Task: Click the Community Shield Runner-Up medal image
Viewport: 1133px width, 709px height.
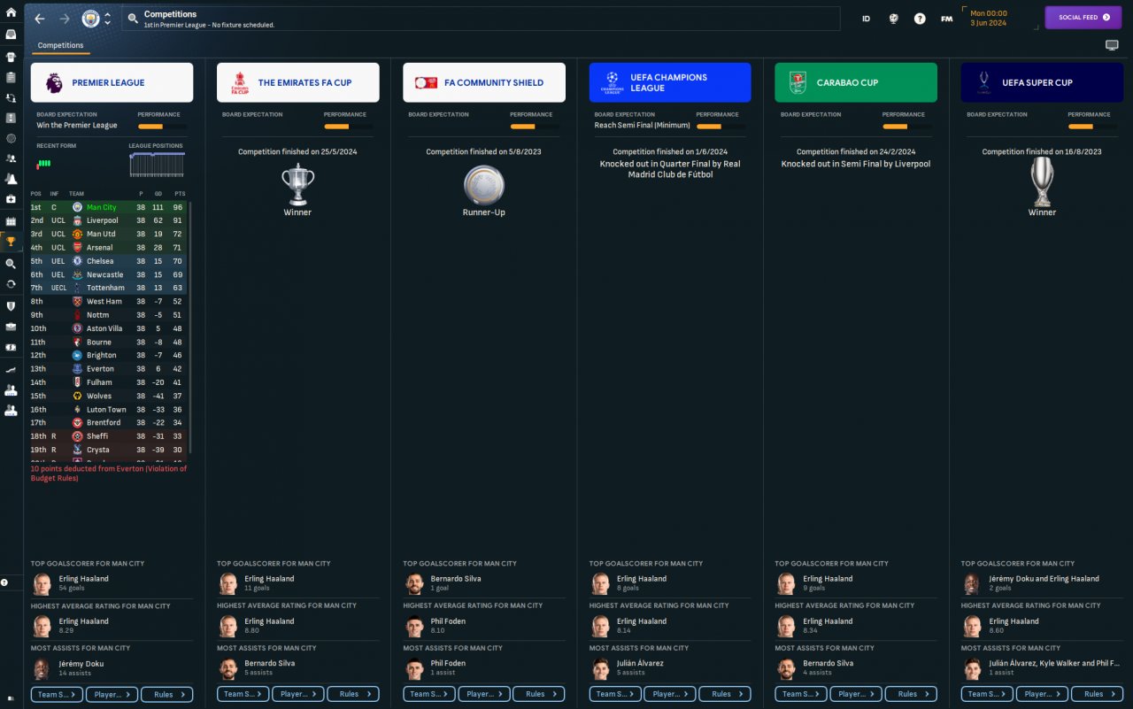Action: 483,185
